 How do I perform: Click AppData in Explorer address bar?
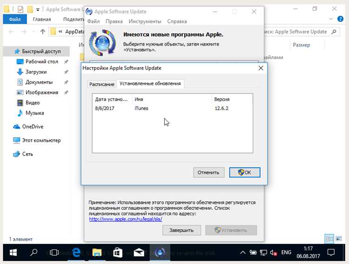click(x=75, y=32)
